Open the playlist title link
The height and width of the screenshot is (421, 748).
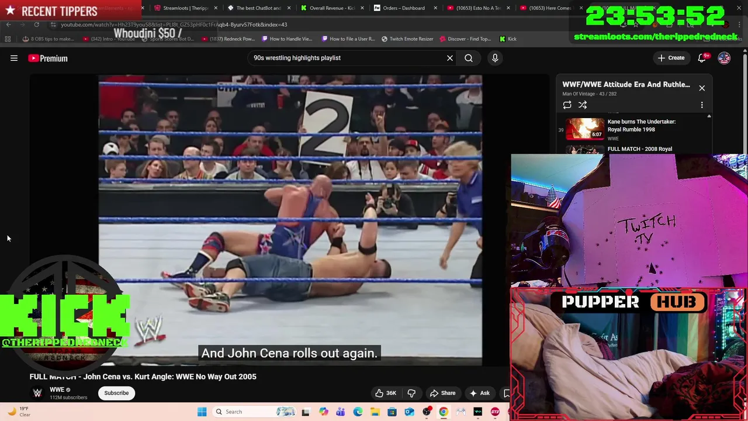click(x=626, y=84)
